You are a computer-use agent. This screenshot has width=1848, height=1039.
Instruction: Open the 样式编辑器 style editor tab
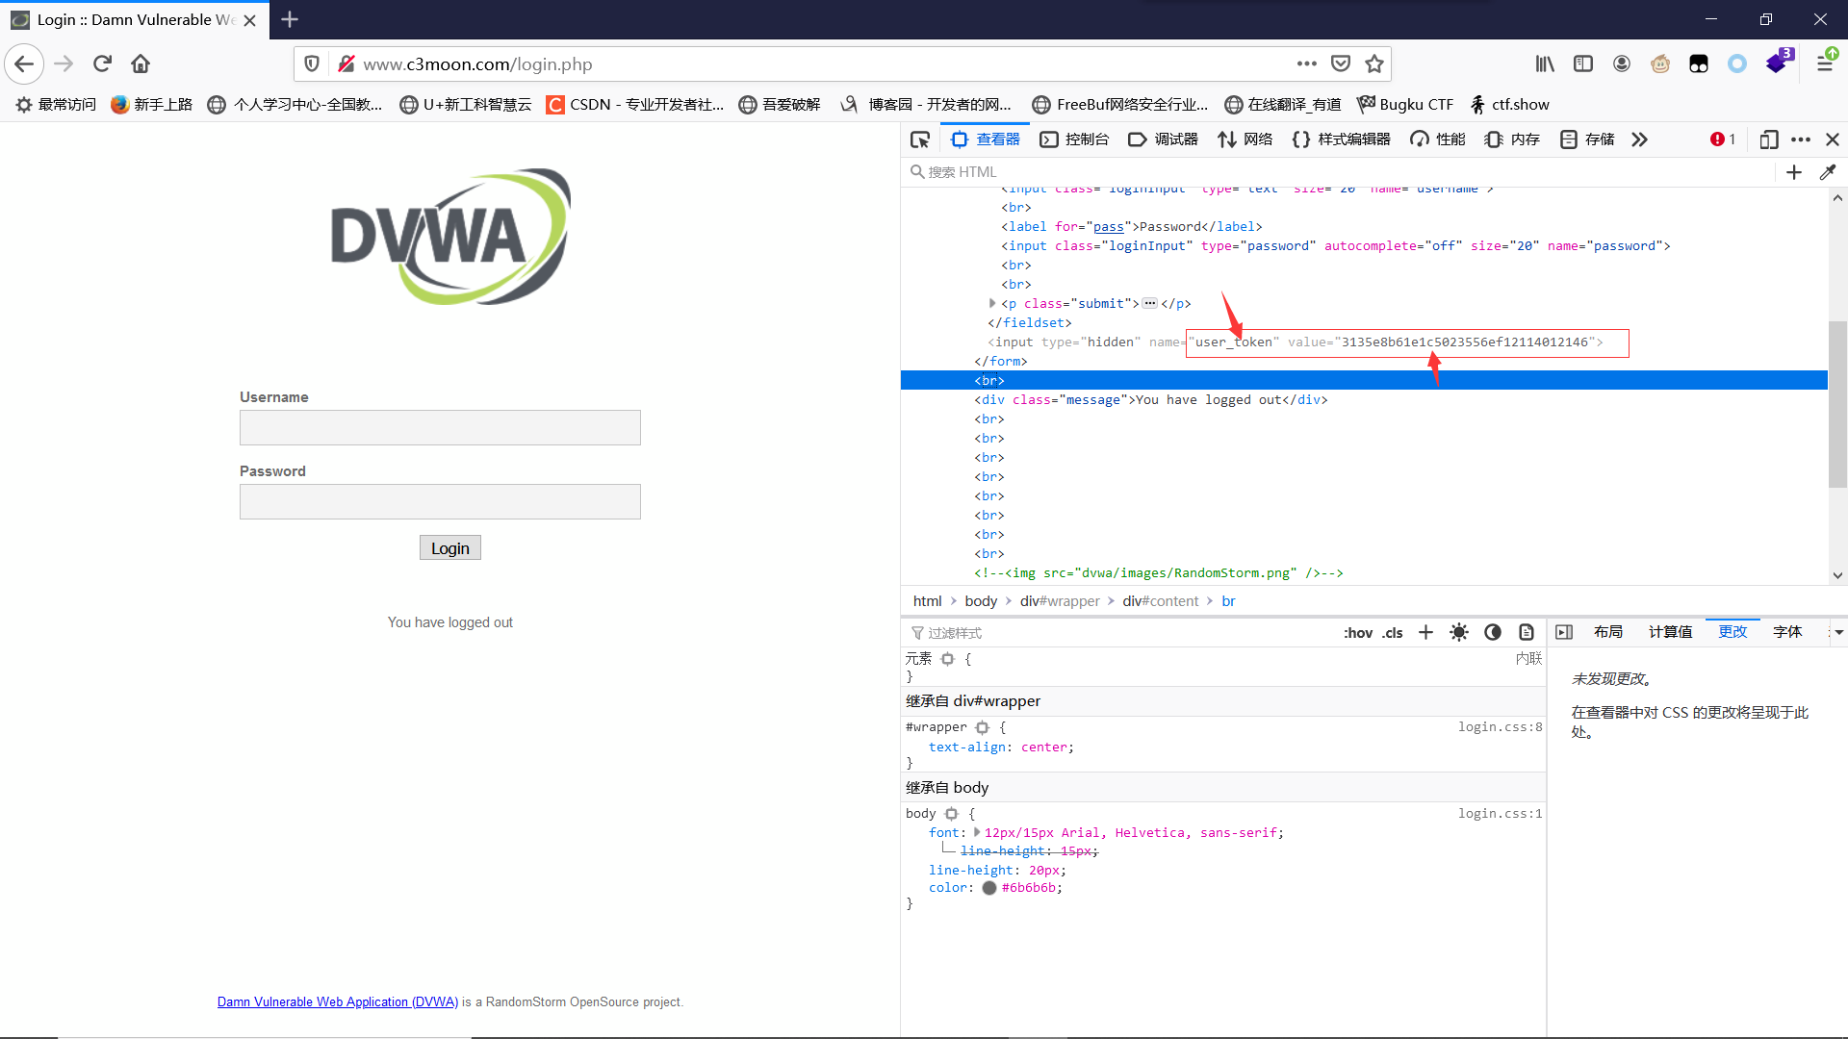coord(1342,139)
